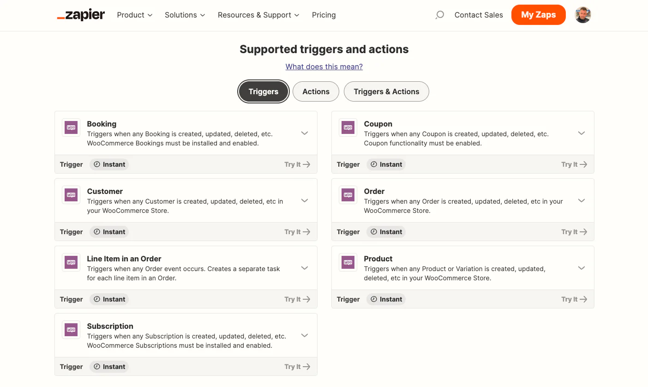This screenshot has width=648, height=387.
Task: Click the Instant badge in the Customer card
Action: 109,232
